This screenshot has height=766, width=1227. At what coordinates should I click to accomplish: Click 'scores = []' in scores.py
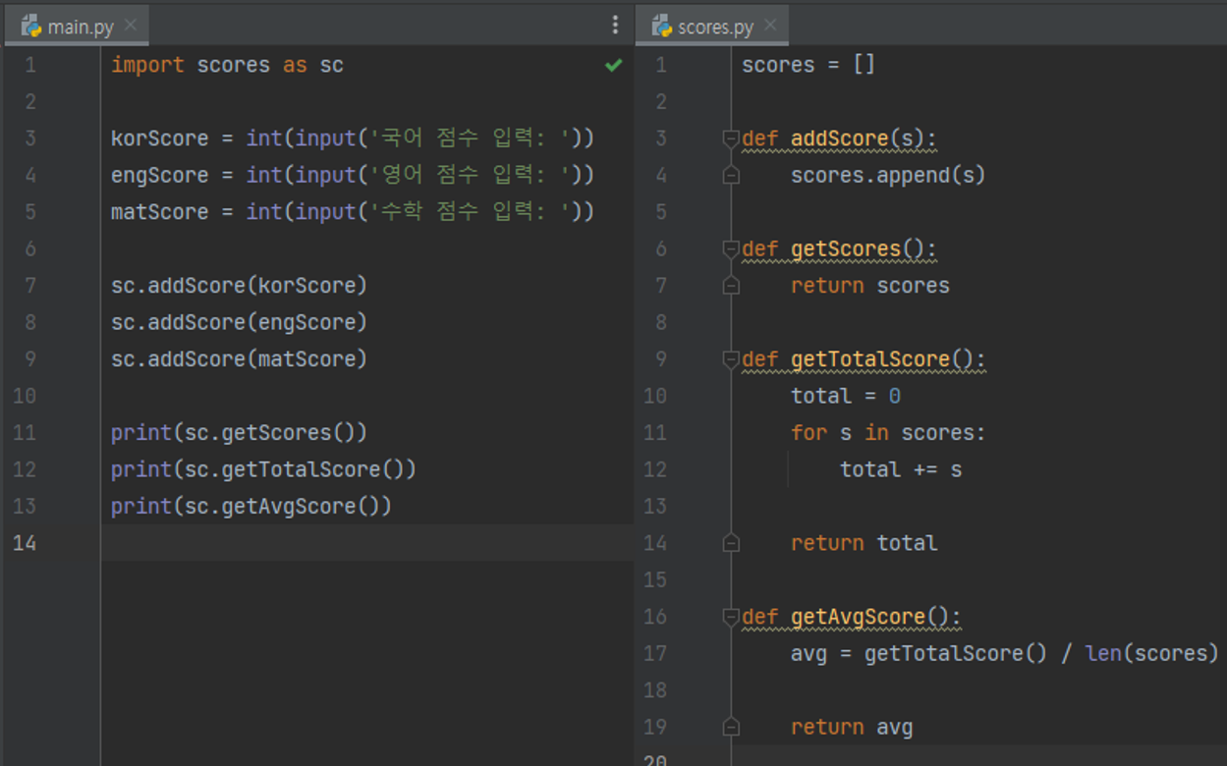[x=809, y=65]
